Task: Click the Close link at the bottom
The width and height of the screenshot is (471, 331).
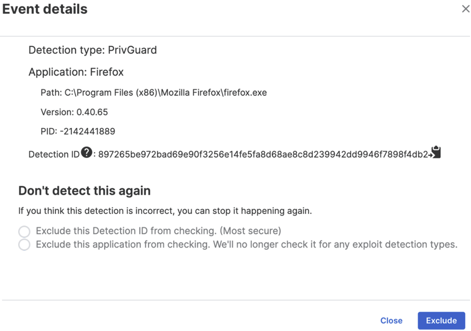Action: (x=391, y=321)
